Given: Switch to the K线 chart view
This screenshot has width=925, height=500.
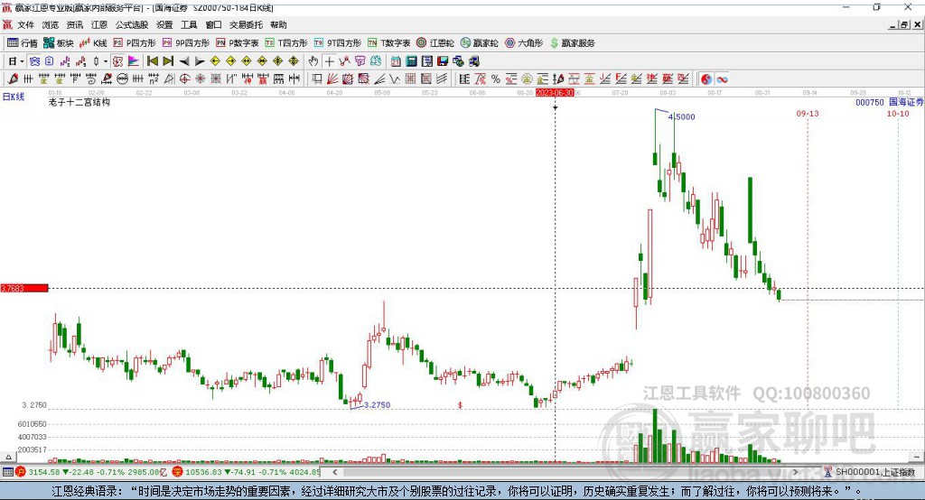Looking at the screenshot, I should coord(93,43).
